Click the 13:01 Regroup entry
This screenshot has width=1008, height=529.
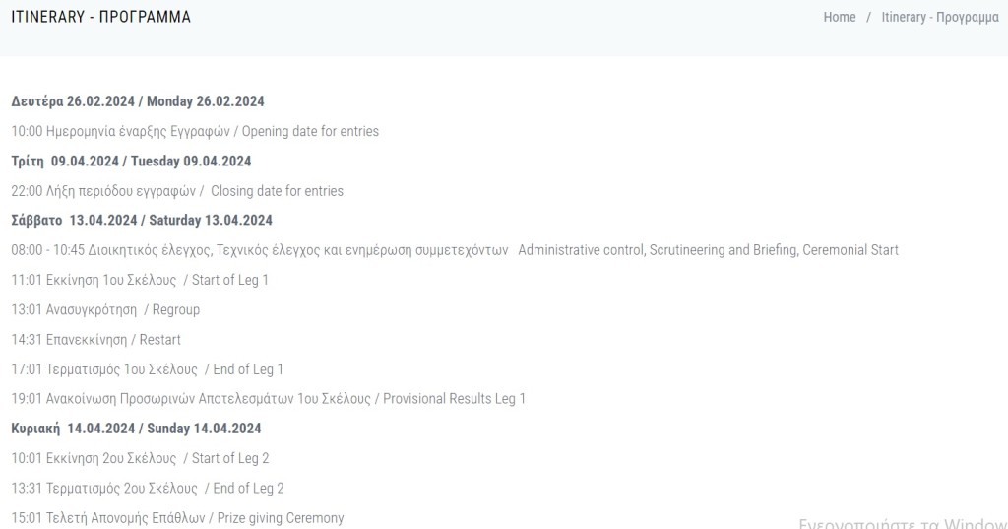click(105, 309)
